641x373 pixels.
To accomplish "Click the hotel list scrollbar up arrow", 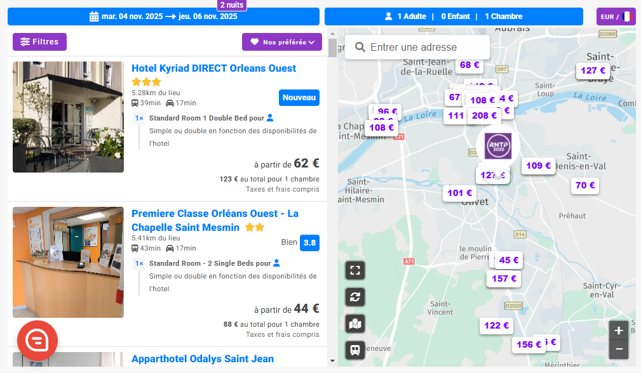I will [x=332, y=34].
